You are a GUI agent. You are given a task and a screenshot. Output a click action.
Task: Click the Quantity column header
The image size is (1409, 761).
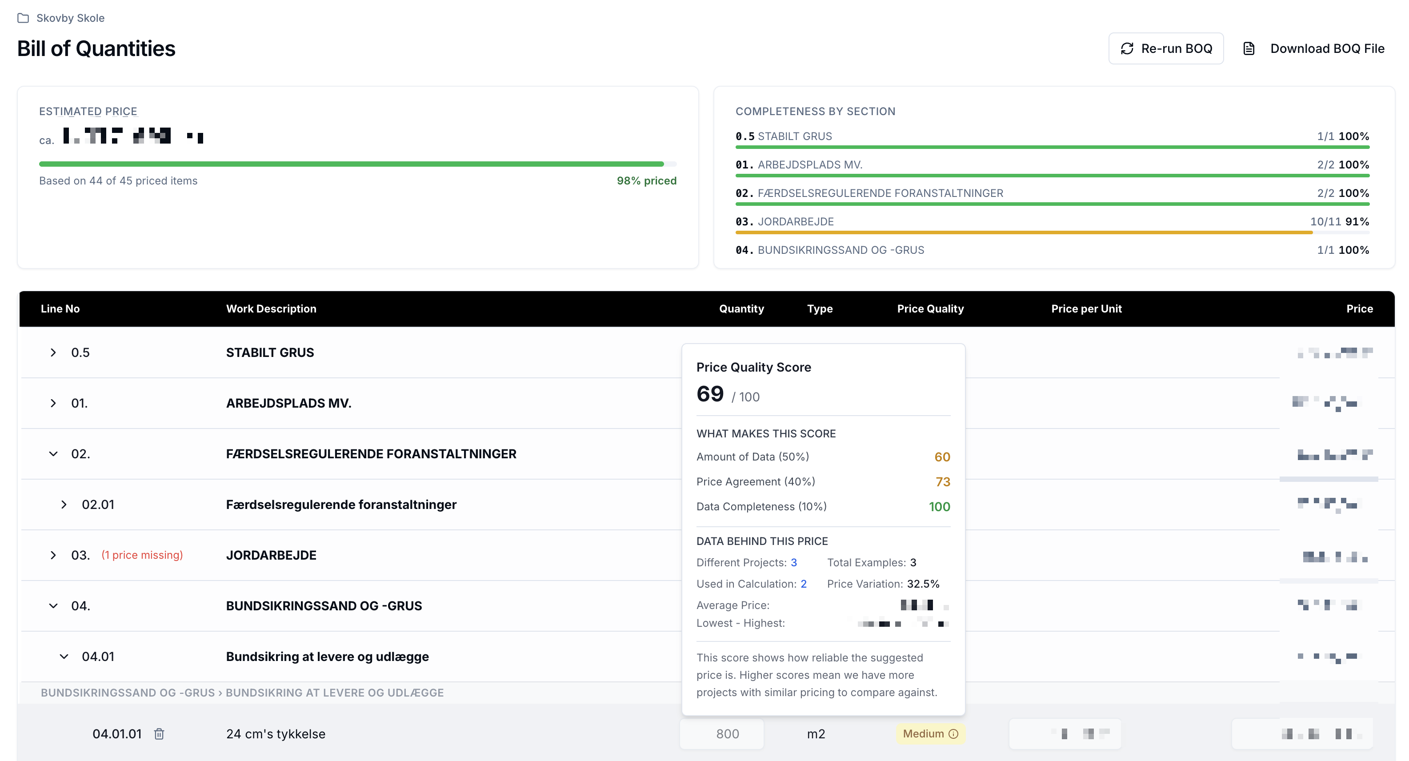tap(741, 308)
